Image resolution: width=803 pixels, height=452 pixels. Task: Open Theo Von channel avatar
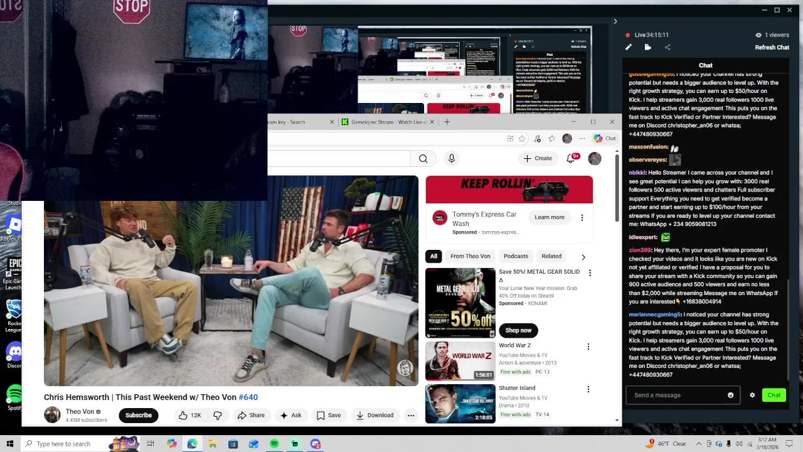(52, 415)
